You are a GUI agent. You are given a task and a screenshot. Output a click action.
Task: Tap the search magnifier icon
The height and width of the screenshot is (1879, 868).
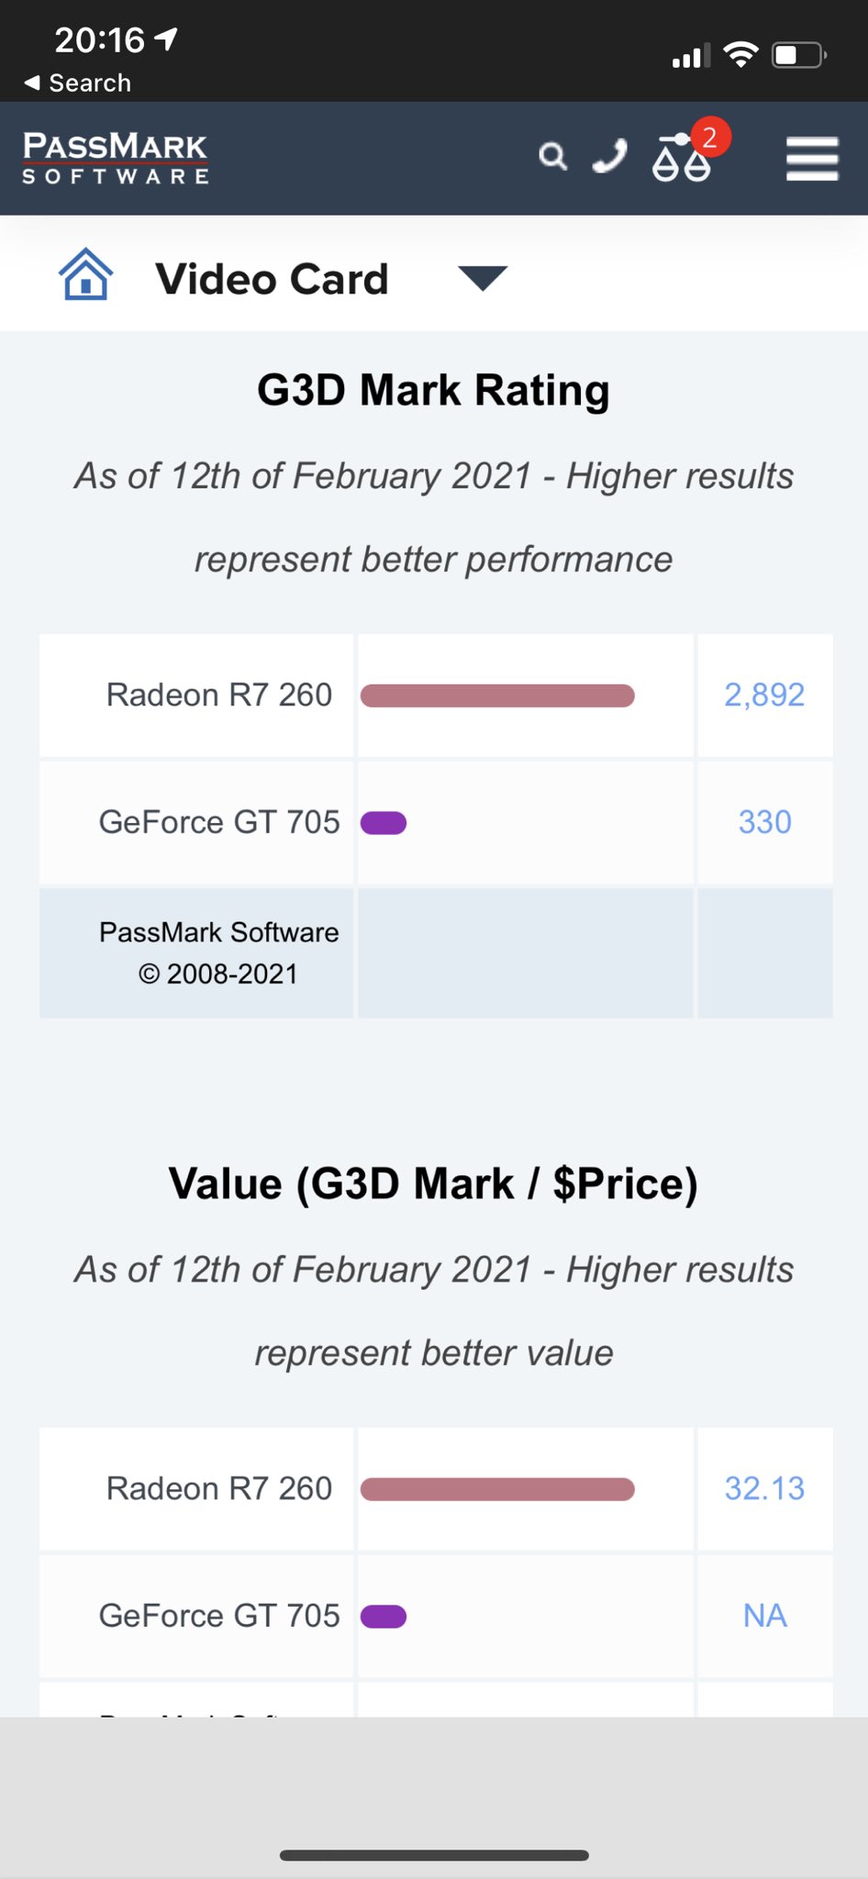552,157
